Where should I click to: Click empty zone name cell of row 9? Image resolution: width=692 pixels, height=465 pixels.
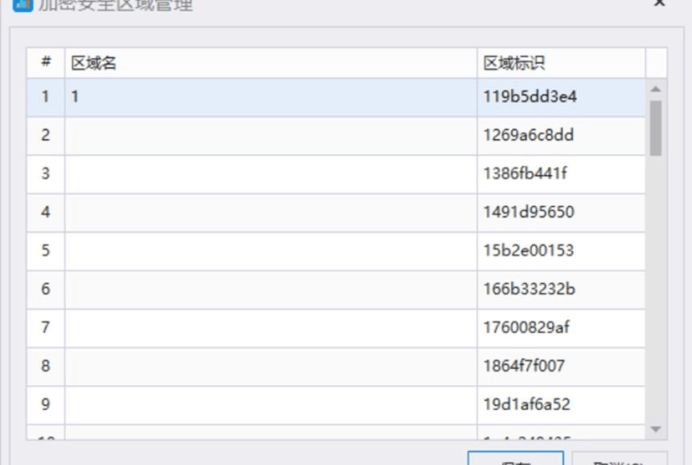(271, 405)
